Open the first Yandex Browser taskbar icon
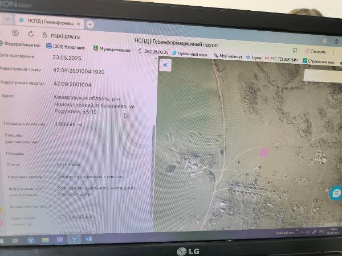342x256 pixels. pos(31,240)
